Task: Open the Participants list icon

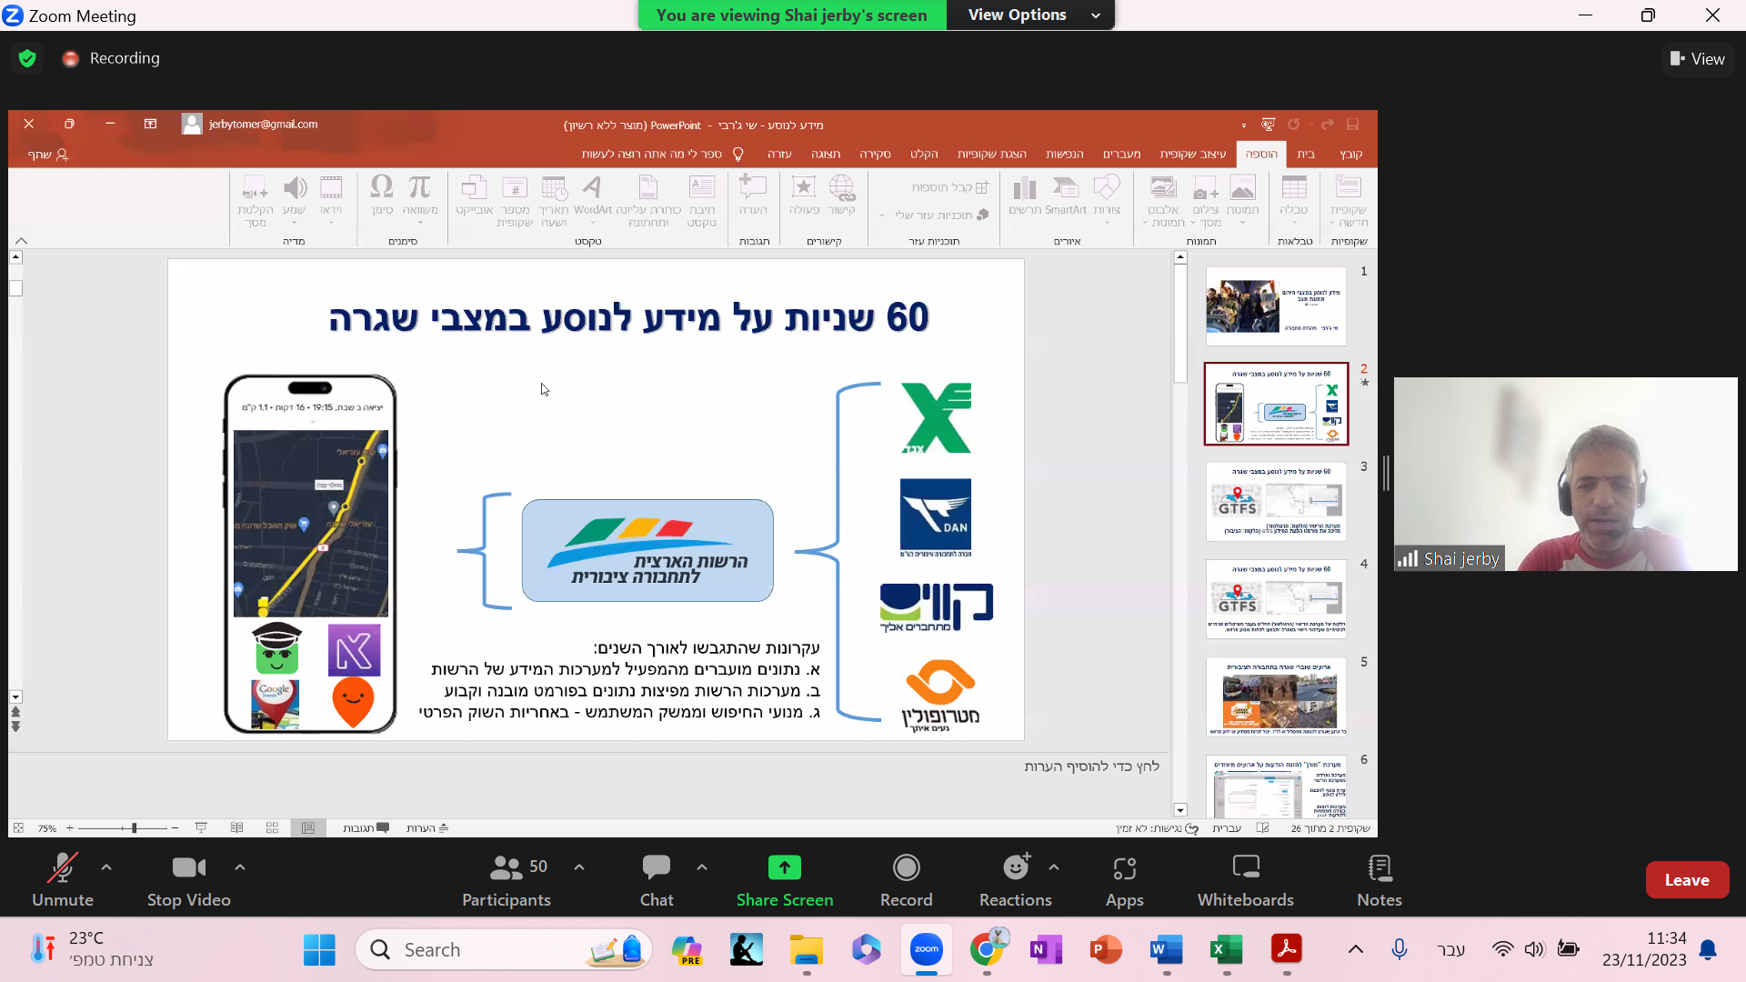Action: 506,868
